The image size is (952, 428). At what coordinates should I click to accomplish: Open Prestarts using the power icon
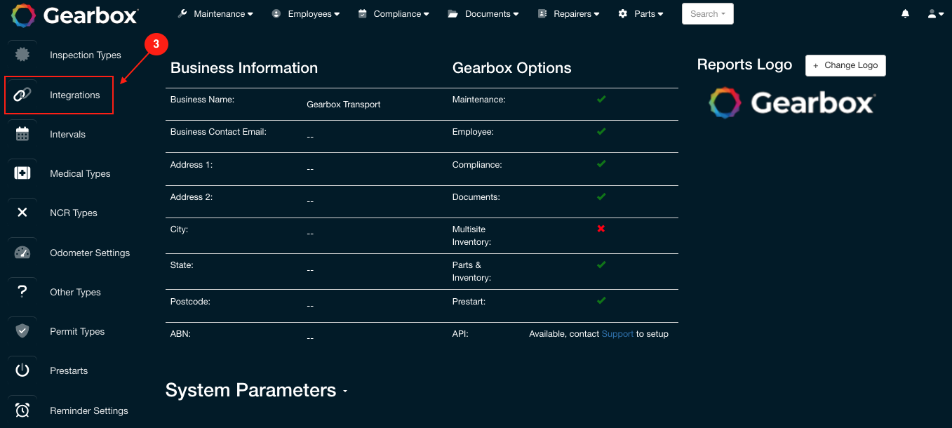[22, 370]
